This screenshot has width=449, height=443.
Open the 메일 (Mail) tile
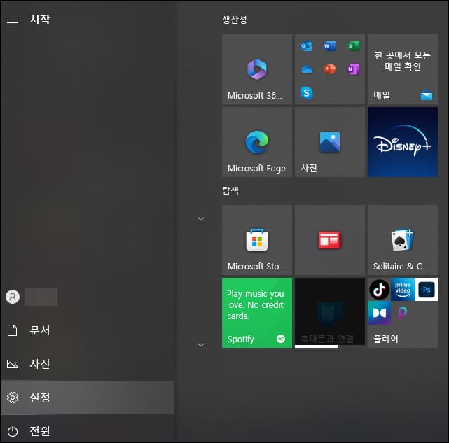click(x=403, y=69)
